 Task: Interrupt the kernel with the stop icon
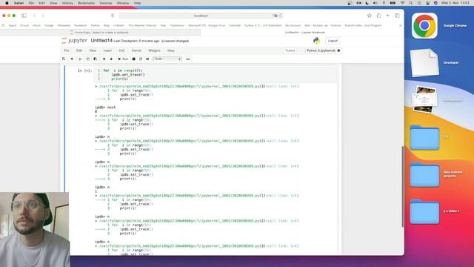click(x=133, y=59)
